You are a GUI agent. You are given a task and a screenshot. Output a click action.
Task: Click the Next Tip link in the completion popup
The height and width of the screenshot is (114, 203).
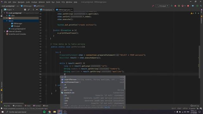click(x=107, y=107)
